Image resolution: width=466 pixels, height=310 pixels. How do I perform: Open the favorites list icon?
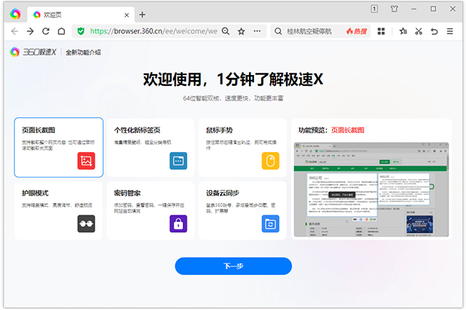coord(403,31)
